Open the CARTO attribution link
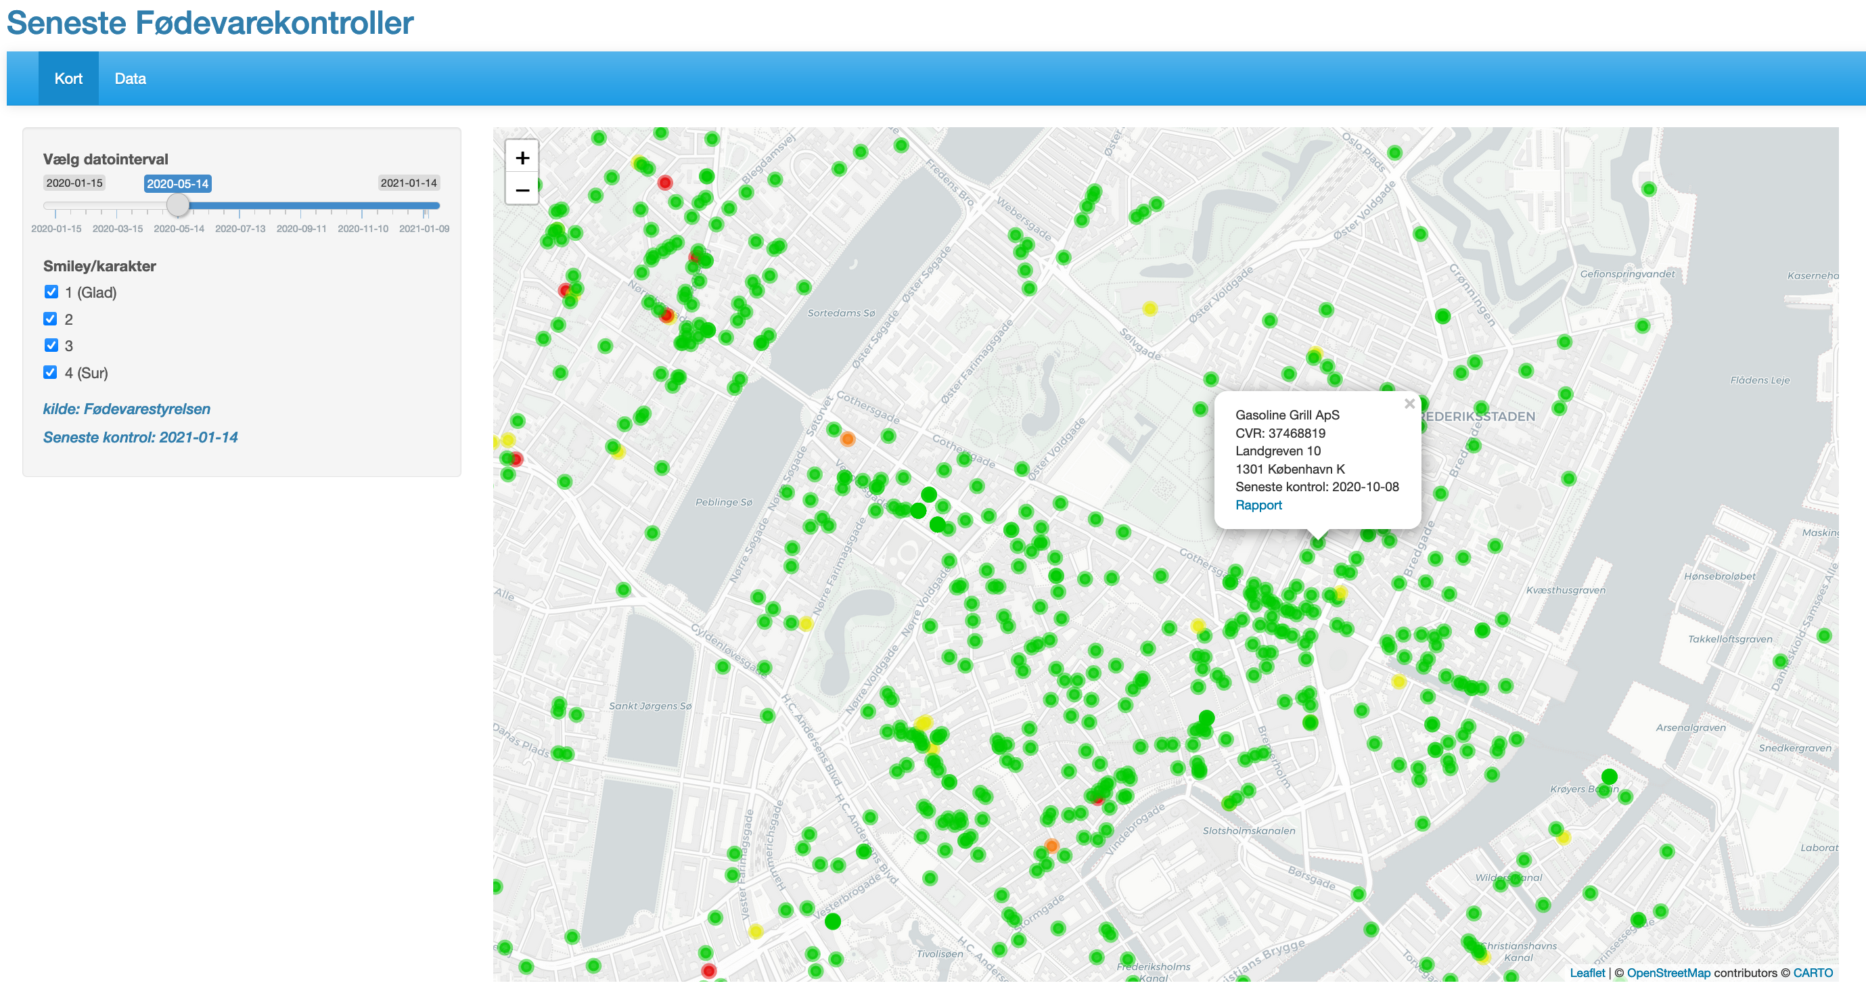 (x=1813, y=972)
